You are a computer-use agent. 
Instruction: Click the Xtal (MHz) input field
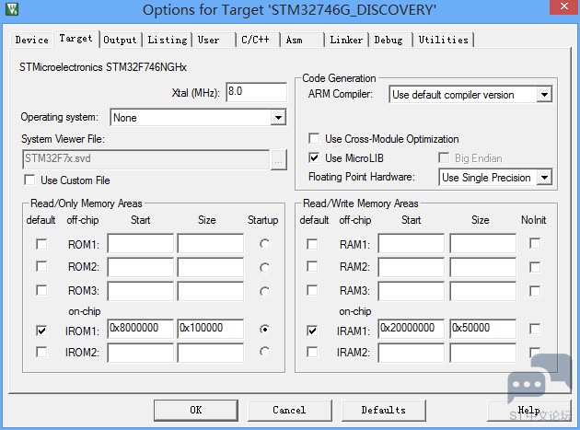coord(255,92)
